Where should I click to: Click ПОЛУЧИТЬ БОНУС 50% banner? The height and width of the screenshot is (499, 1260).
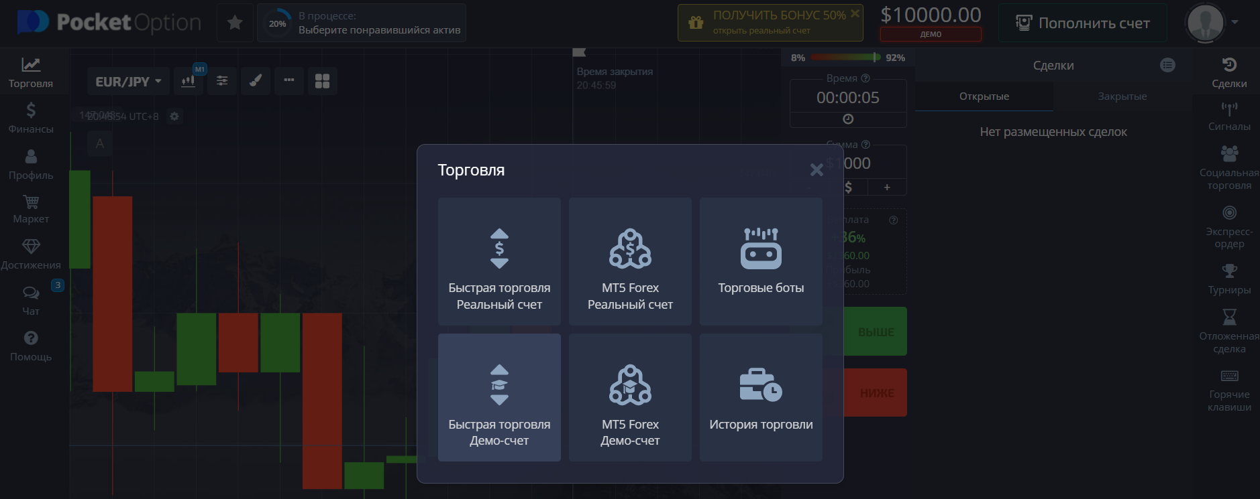769,23
